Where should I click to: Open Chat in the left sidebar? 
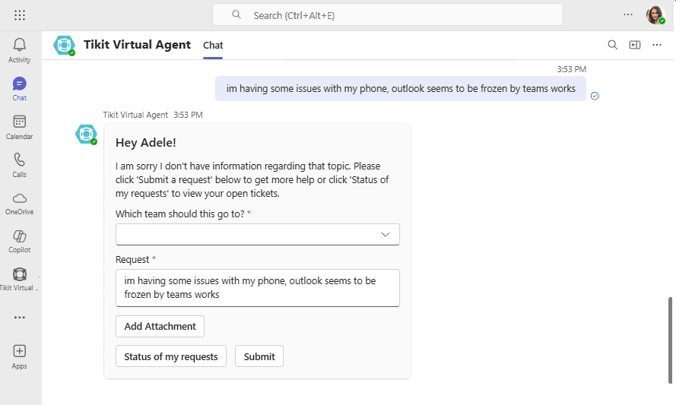(20, 89)
